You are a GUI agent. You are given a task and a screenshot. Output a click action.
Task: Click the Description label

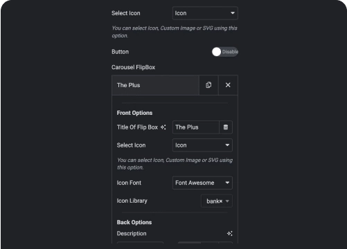click(x=132, y=234)
